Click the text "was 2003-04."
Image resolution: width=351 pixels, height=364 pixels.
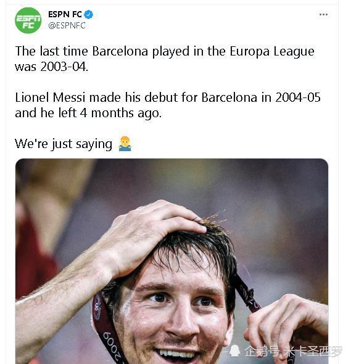click(x=52, y=67)
